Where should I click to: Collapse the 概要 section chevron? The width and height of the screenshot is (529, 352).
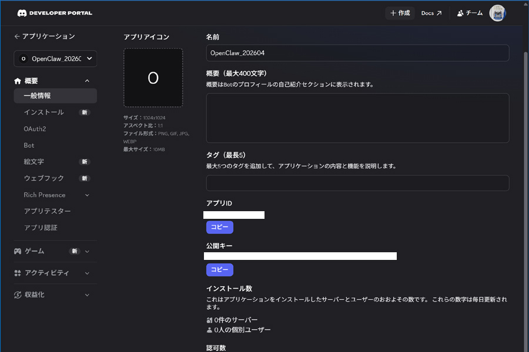click(x=87, y=80)
